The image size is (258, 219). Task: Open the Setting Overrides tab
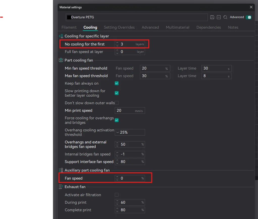[119, 27]
